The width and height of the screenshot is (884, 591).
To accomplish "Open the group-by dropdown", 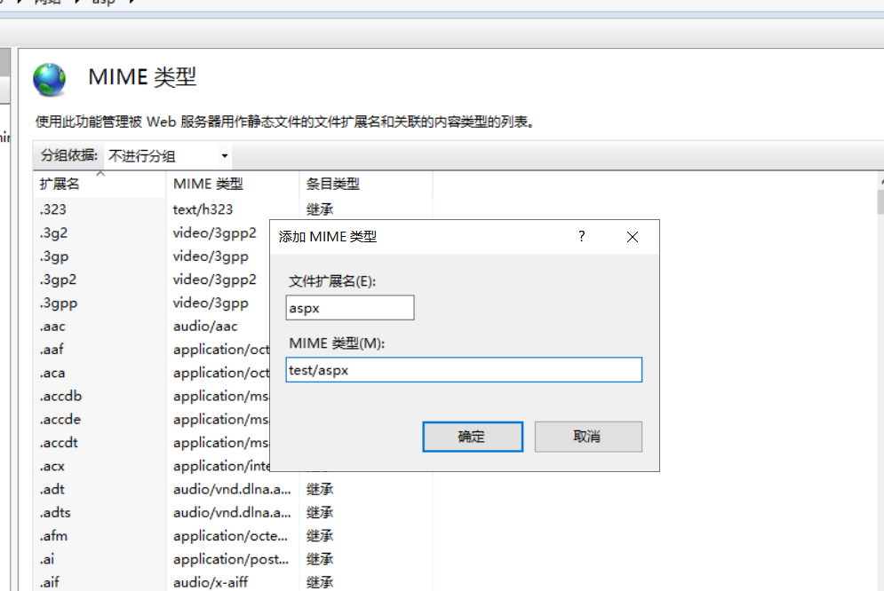I will coord(168,156).
